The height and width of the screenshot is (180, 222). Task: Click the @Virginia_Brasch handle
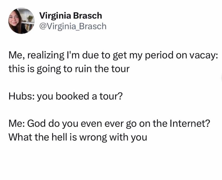coord(73,26)
